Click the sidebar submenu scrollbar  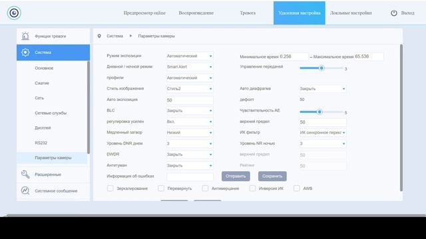coord(89,108)
